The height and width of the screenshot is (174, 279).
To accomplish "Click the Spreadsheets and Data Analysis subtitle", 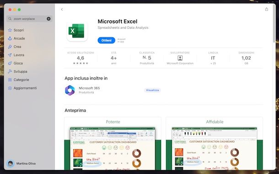I will (123, 28).
